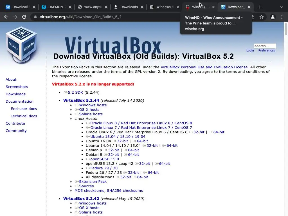Close the active Download_Old_Builds tab
The height and width of the screenshot is (216, 288).
pyautogui.click(x=249, y=7)
